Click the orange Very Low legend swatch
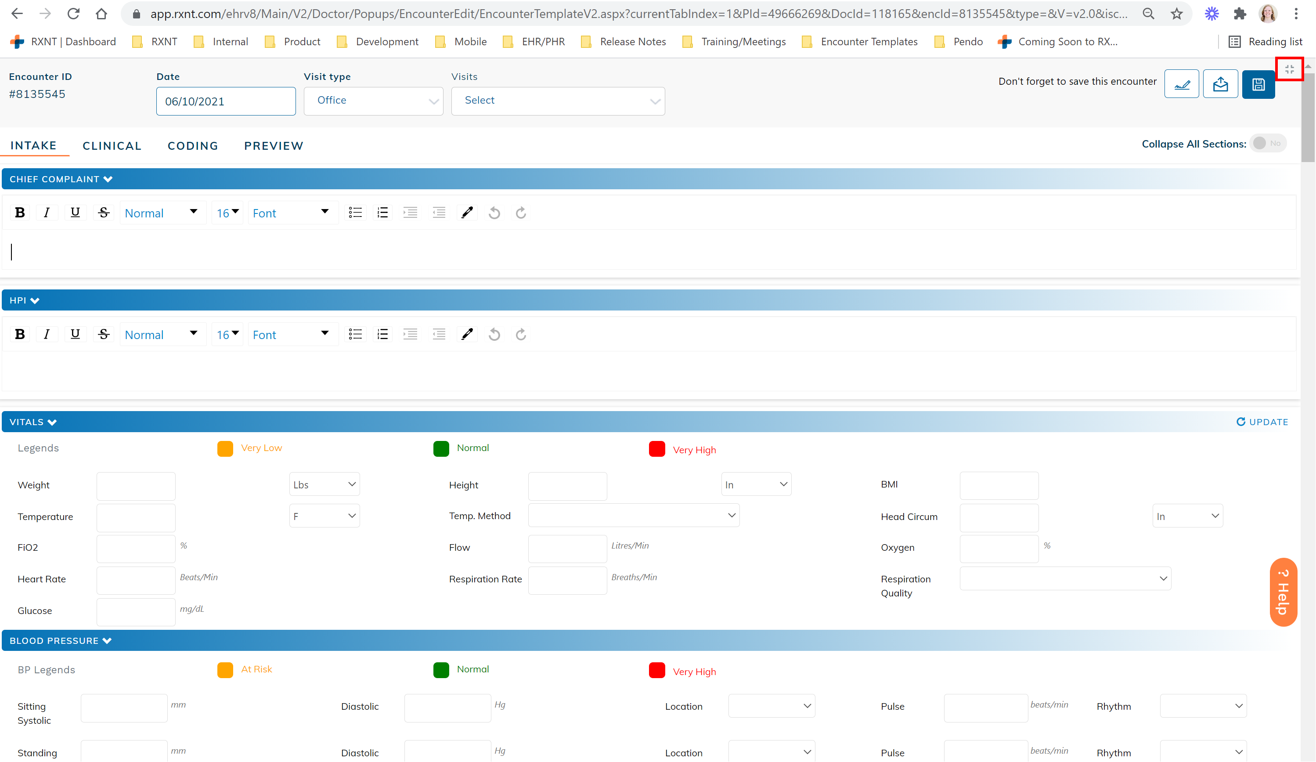The image size is (1316, 762). [225, 448]
